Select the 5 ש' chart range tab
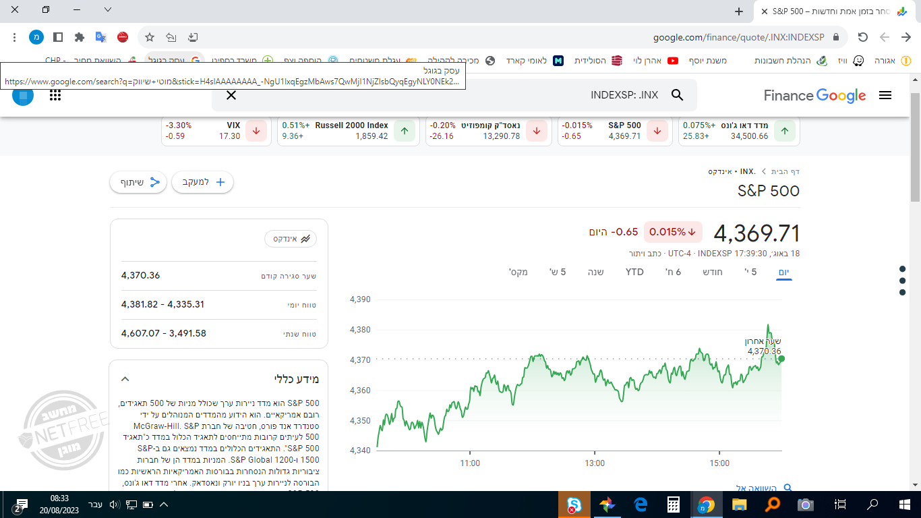The image size is (921, 518). pyautogui.click(x=556, y=272)
